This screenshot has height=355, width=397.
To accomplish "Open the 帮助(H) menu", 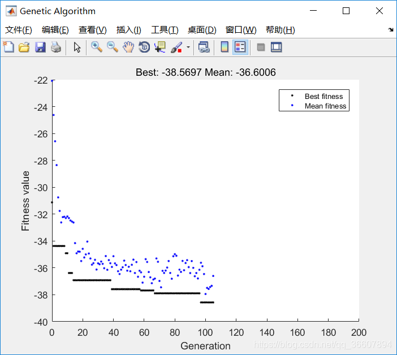I will tap(281, 30).
